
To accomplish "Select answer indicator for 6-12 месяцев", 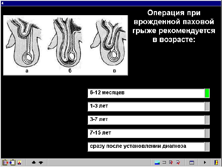I will 207,93.
